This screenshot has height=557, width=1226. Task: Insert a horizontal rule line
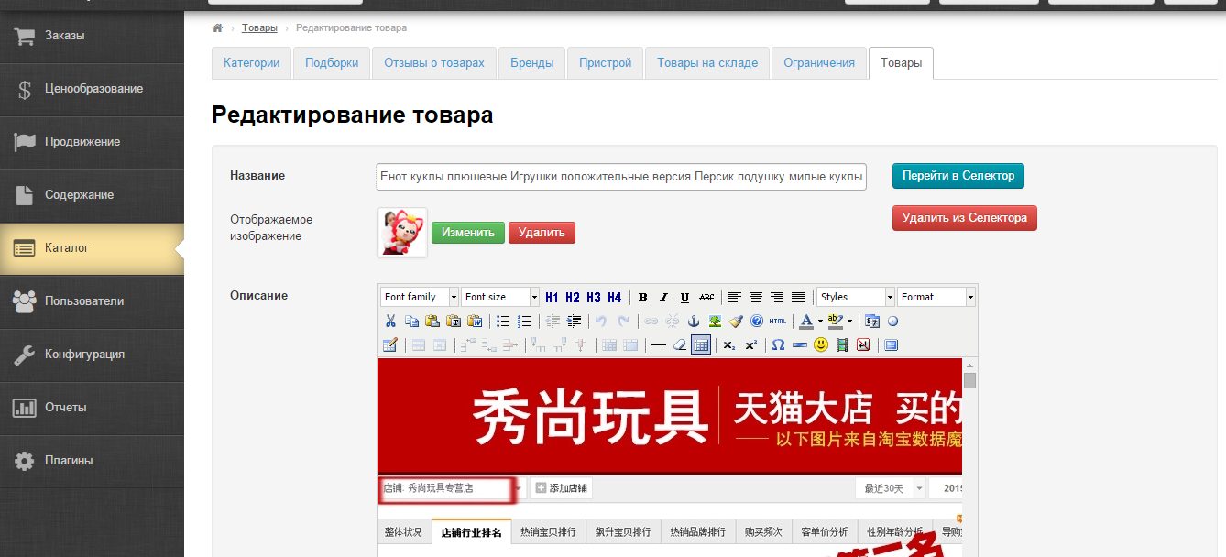pyautogui.click(x=659, y=345)
